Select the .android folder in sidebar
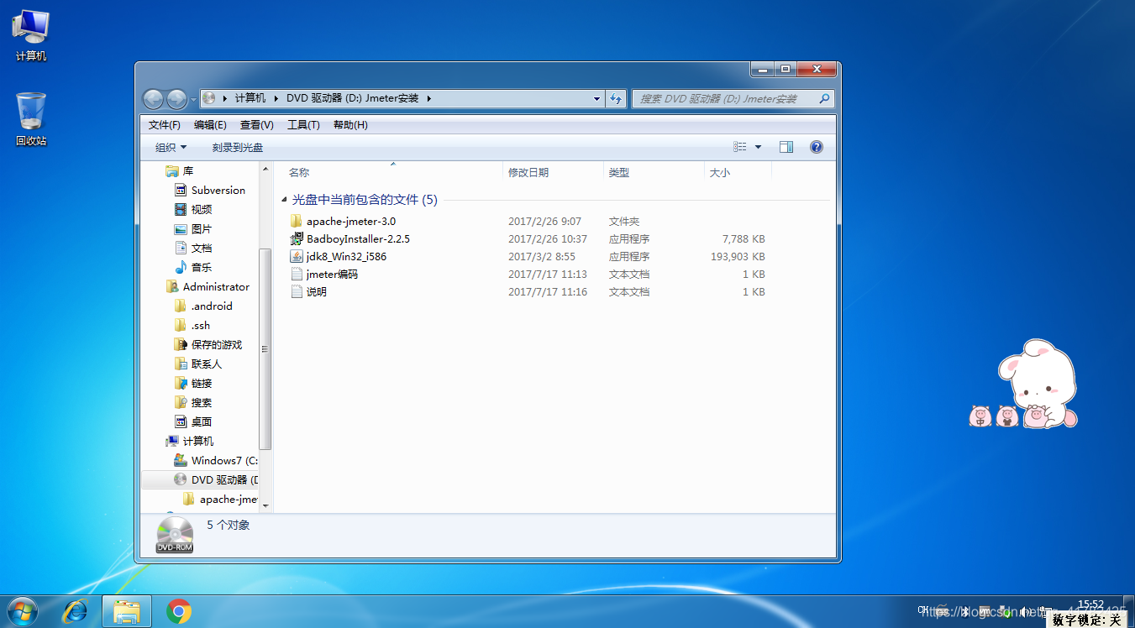Viewport: 1135px width, 628px height. (x=203, y=306)
